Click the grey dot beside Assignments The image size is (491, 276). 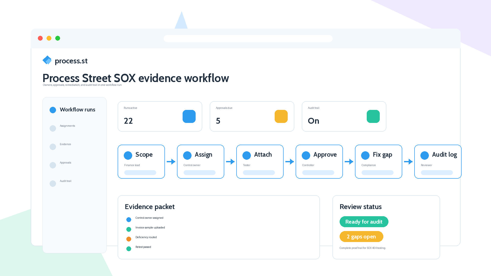click(53, 128)
